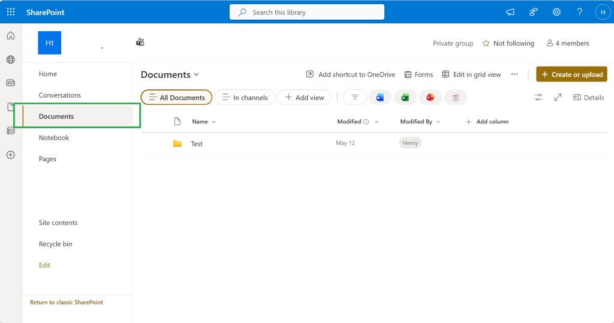Click the file type column header icon
Image resolution: width=614 pixels, height=323 pixels.
click(177, 122)
